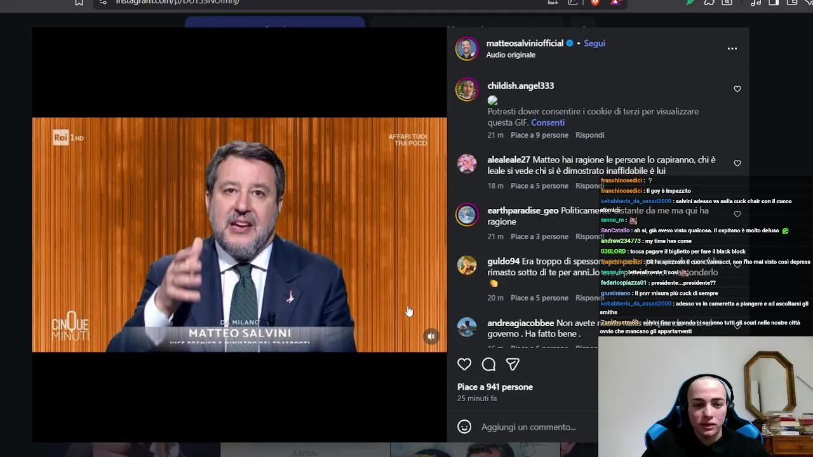Image resolution: width=813 pixels, height=457 pixels.
Task: Click the '21 m' timestamp under childish.angel333
Action: [x=495, y=135]
